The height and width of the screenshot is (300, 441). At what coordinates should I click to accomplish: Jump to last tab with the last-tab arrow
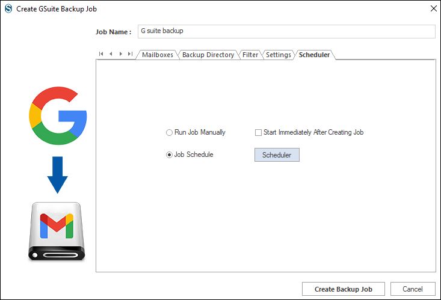tap(130, 54)
